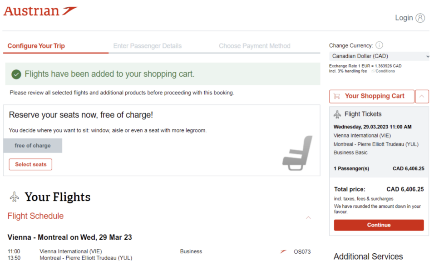Click the Austrian airline logo
Viewport: 434px width, 261px height.
[x=40, y=11]
